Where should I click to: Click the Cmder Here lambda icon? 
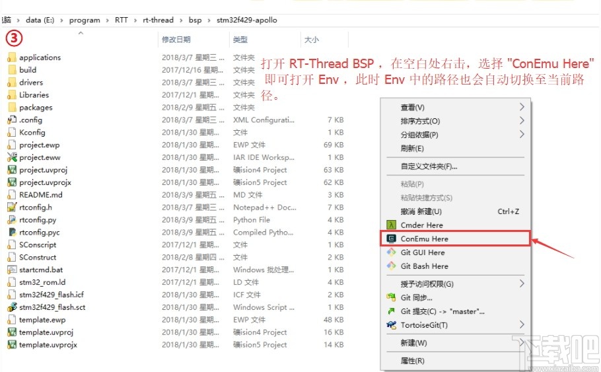391,225
